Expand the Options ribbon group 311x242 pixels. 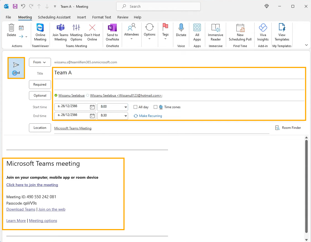click(149, 32)
